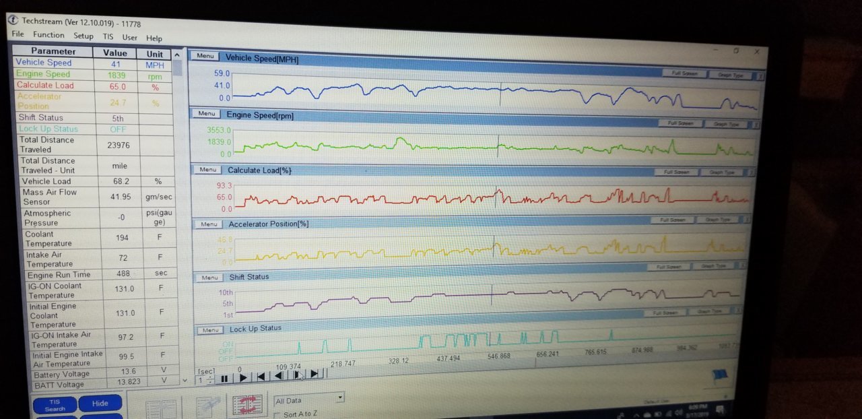Click the red graph overlay icon in bottom toolbar
862x419 pixels.
tap(247, 406)
